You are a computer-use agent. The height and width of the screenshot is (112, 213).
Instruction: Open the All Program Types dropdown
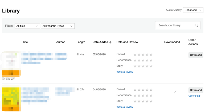coord(58,26)
